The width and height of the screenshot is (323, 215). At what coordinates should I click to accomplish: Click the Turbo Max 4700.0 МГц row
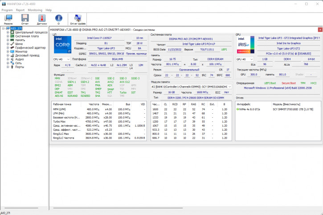click(99, 121)
